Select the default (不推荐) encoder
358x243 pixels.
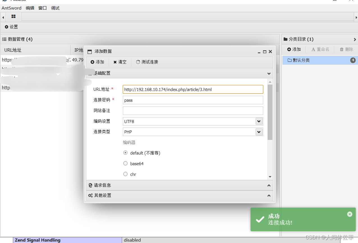tap(125, 153)
